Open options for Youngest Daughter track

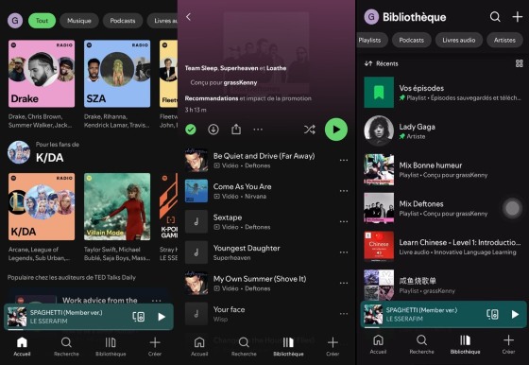[344, 252]
